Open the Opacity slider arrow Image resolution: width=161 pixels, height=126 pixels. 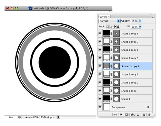tap(140, 21)
